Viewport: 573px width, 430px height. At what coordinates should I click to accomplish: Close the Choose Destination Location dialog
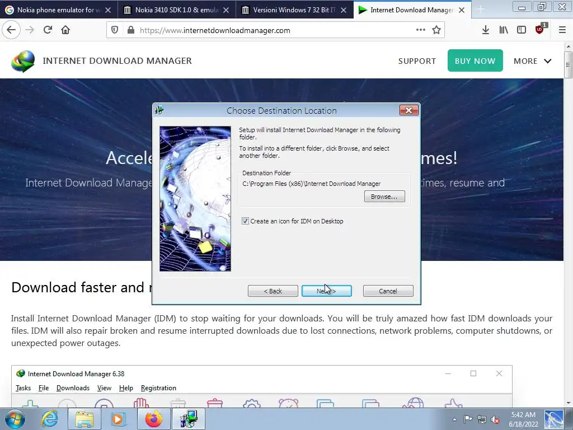(408, 110)
